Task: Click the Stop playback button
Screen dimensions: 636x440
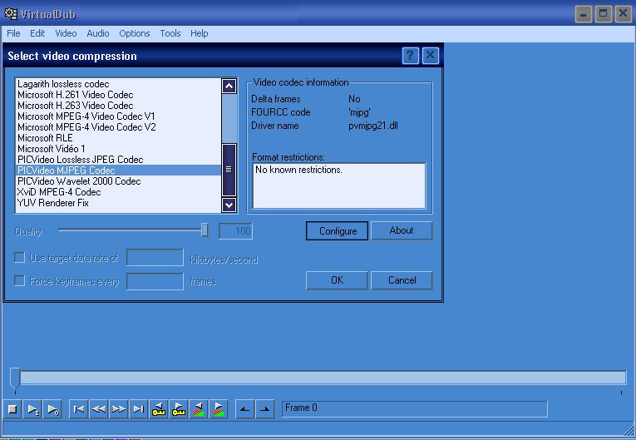Action: point(12,409)
